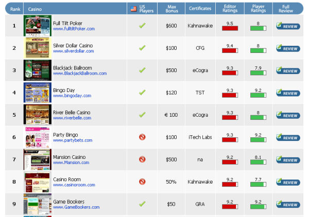
Task: Click green checkmark in Bingo Day row
Action: (142, 92)
